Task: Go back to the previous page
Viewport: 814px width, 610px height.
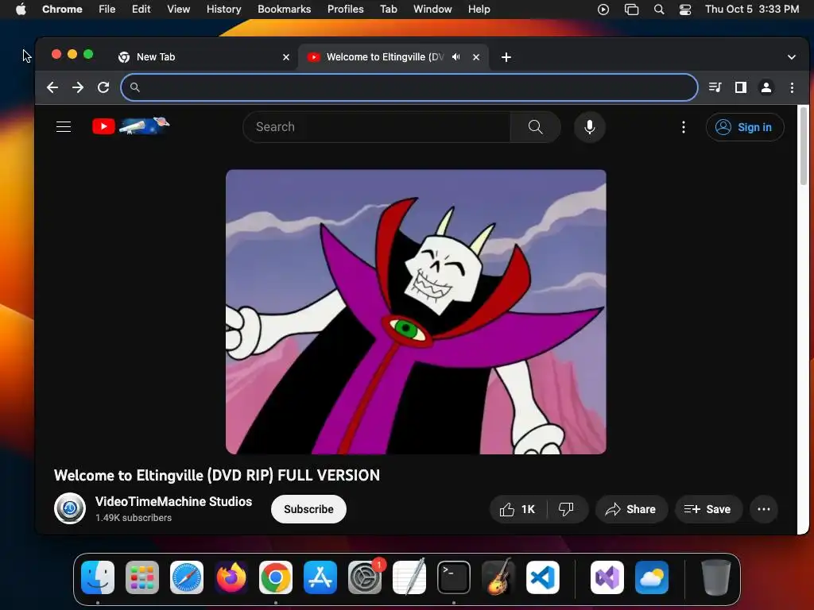Action: [52, 87]
